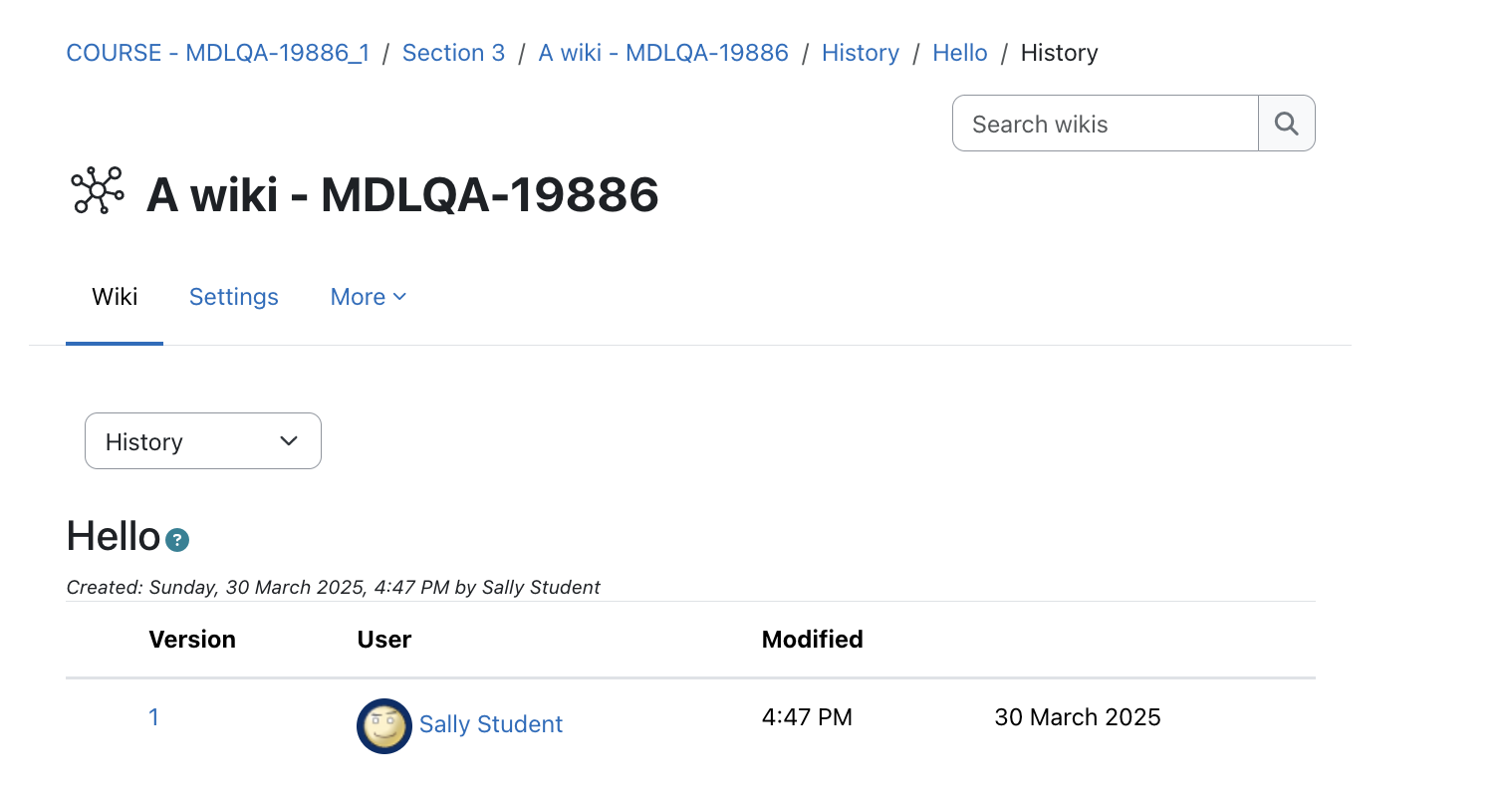Viewport: 1504px width, 803px height.
Task: Click the chevron arrow in History select
Action: pyautogui.click(x=289, y=441)
